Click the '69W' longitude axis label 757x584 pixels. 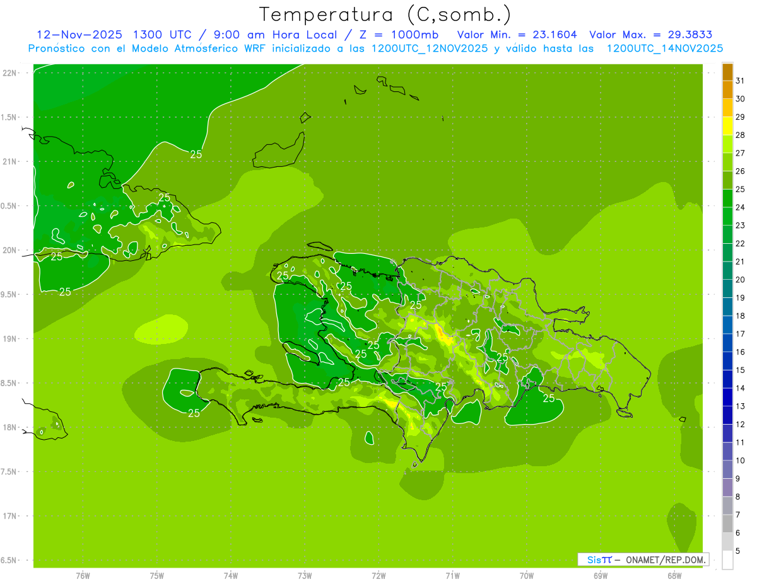coord(601,576)
